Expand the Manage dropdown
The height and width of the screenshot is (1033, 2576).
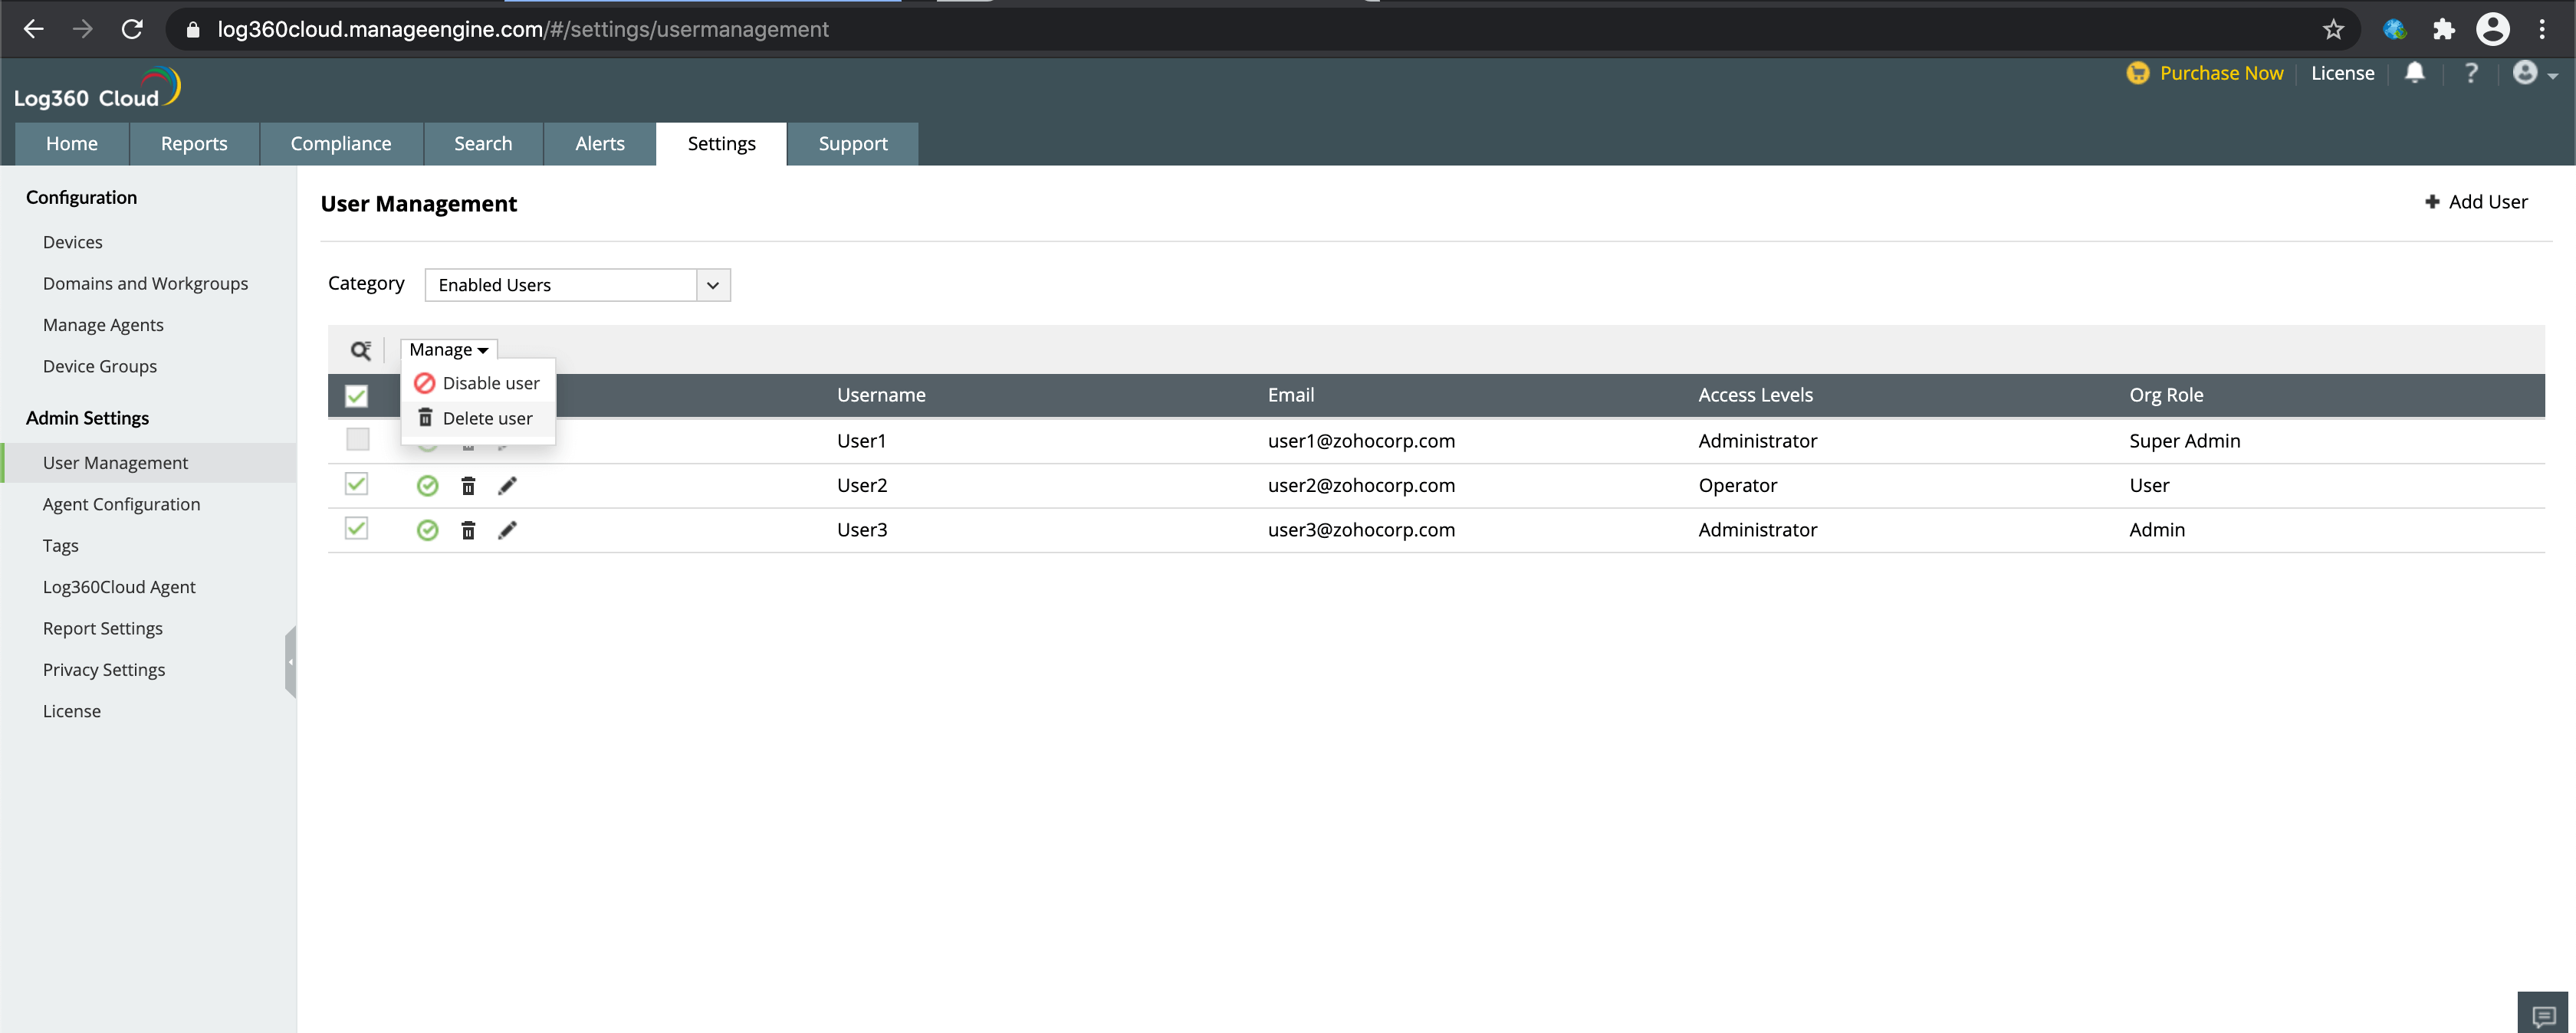click(448, 349)
